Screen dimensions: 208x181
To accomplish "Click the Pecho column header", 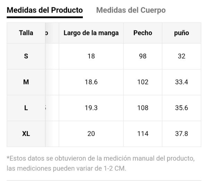I will coord(143,33).
